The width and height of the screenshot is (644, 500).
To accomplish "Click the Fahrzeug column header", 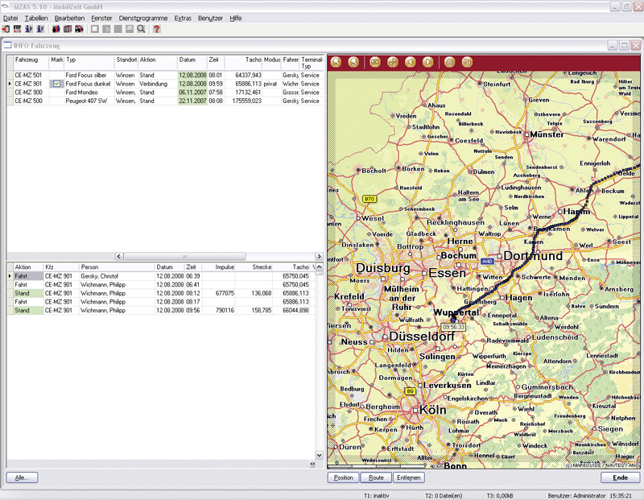I will pyautogui.click(x=31, y=63).
